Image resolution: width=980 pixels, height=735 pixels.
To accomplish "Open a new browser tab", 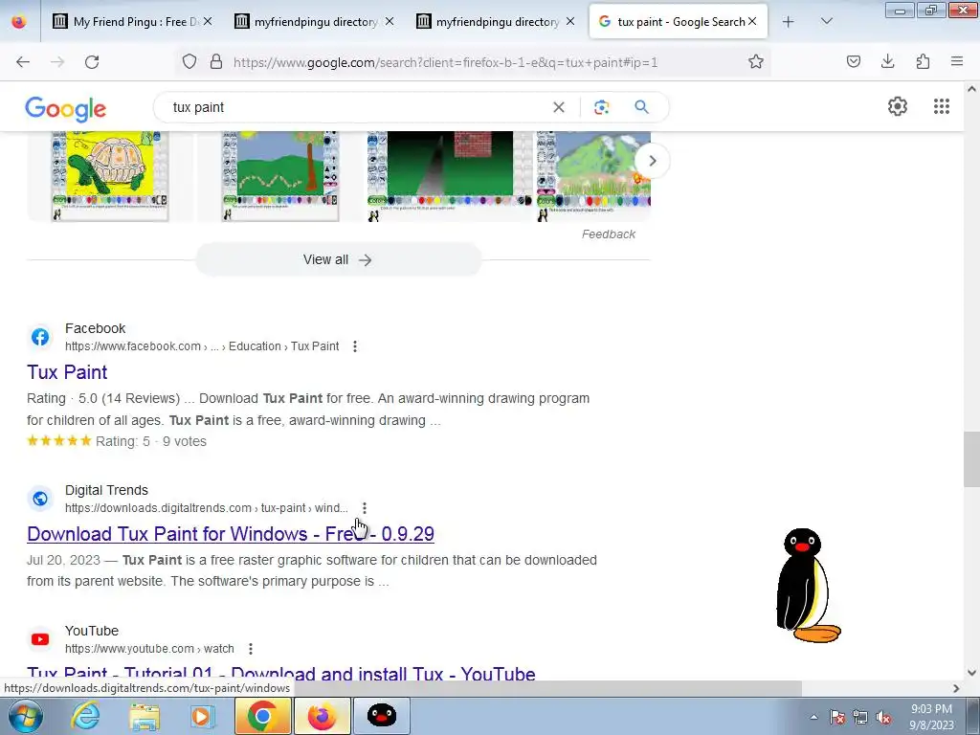I will [x=789, y=22].
